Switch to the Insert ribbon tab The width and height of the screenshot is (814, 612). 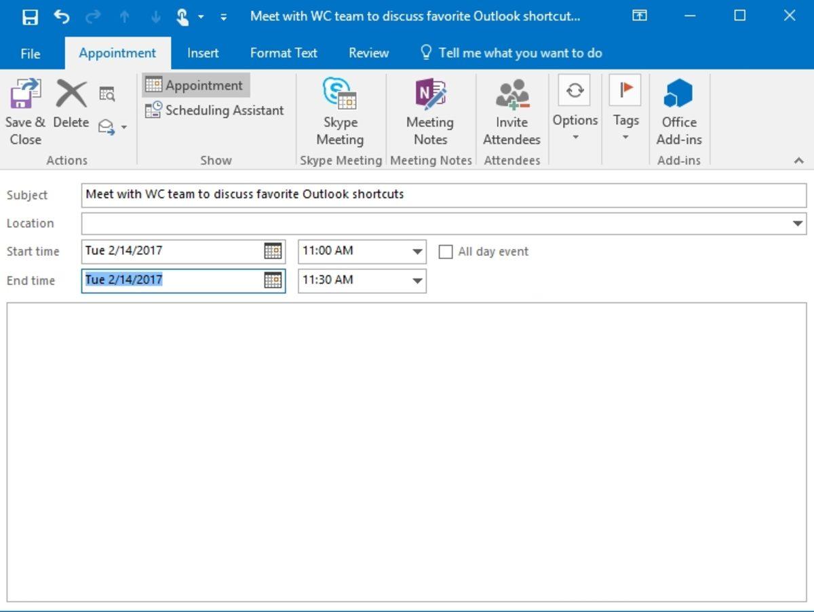[x=203, y=52]
